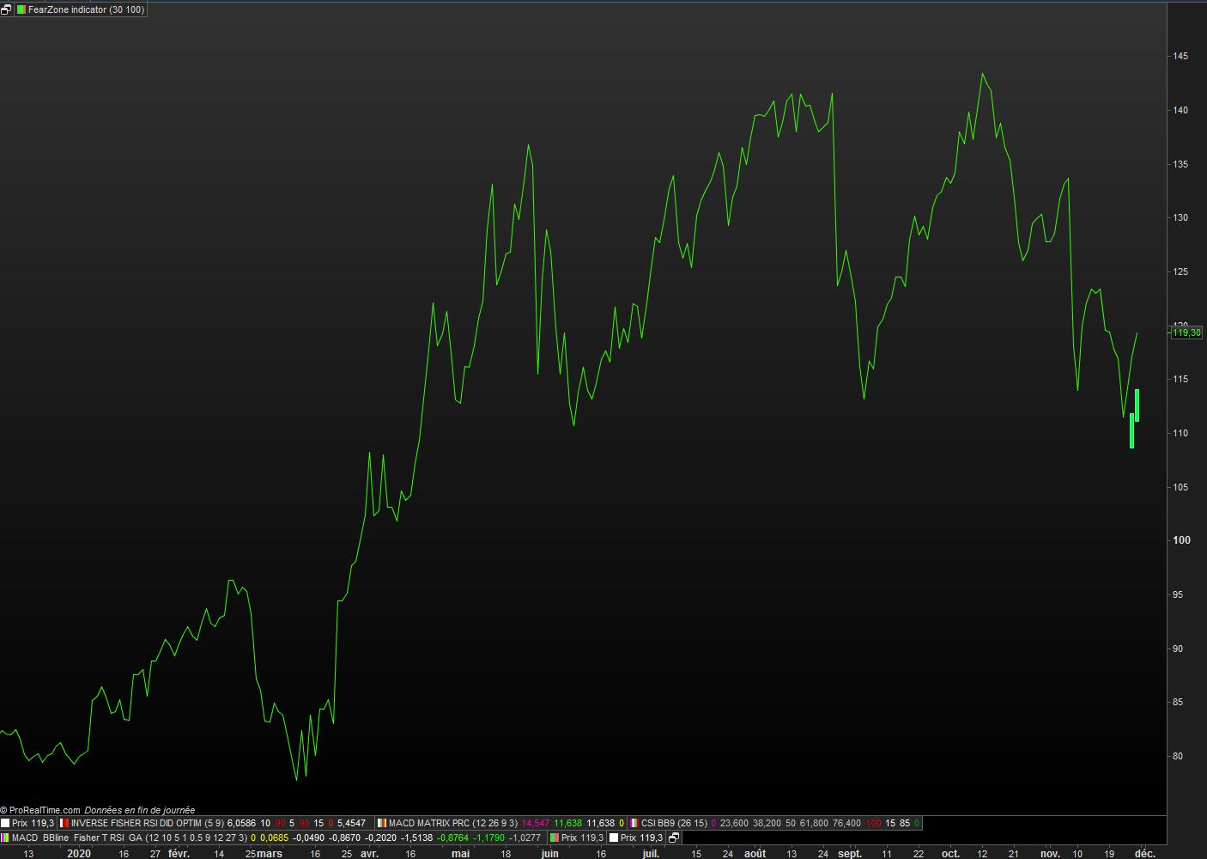Click the FearZone indicator green-red color icon

point(21,9)
